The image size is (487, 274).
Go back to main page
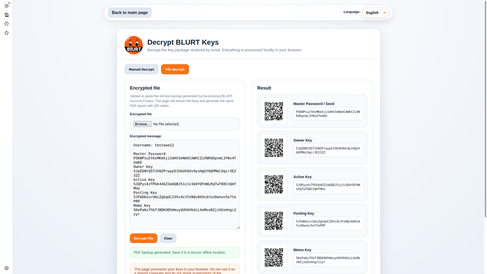130,12
